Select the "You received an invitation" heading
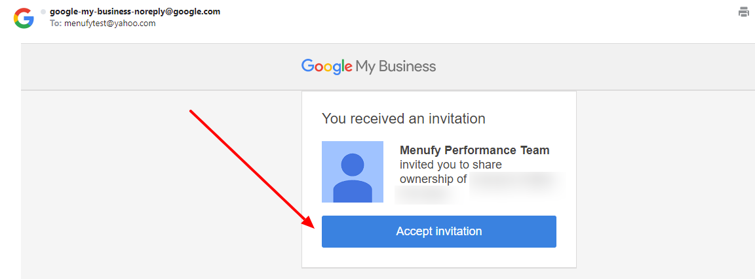This screenshot has width=755, height=279. click(403, 118)
